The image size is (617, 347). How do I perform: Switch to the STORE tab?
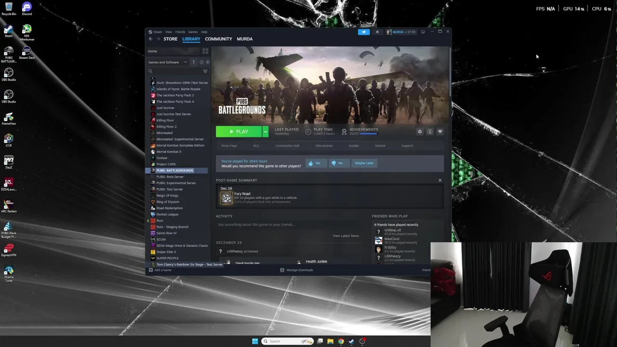coord(170,39)
